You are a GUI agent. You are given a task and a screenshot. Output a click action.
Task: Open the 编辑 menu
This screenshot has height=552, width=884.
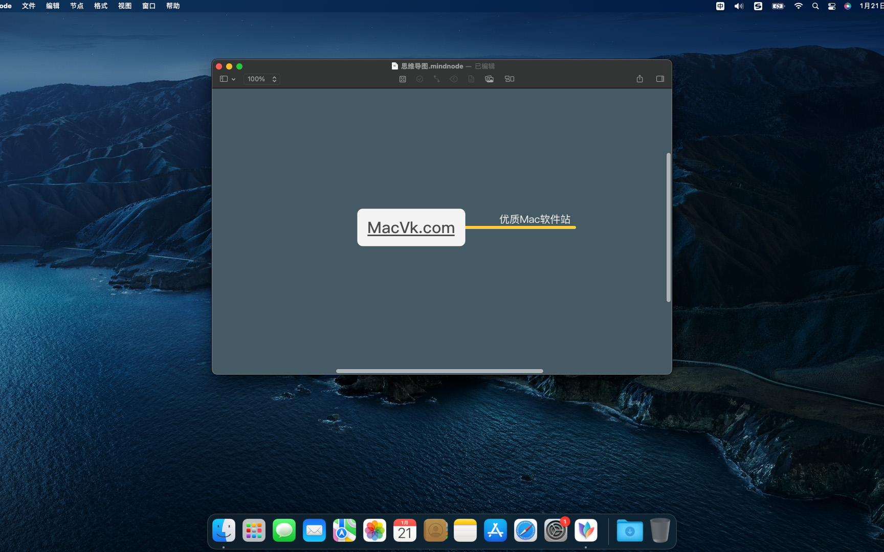(53, 6)
